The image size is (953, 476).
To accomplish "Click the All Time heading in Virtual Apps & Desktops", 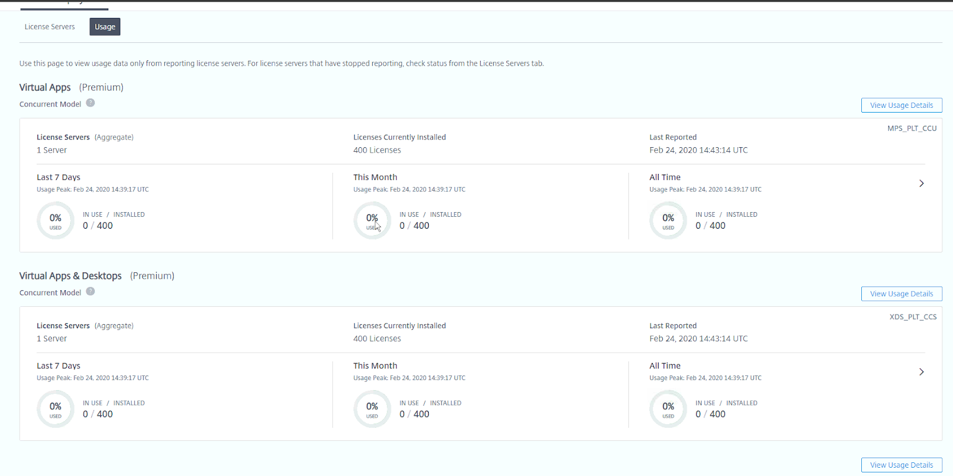I will tap(665, 365).
